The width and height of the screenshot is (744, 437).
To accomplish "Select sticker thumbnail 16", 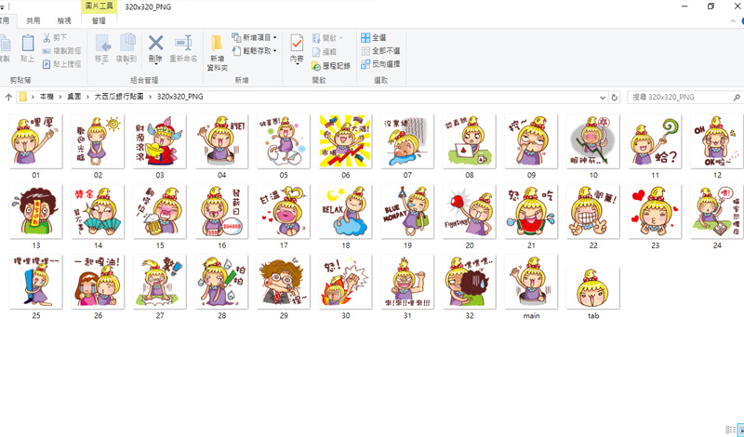I will tap(221, 212).
